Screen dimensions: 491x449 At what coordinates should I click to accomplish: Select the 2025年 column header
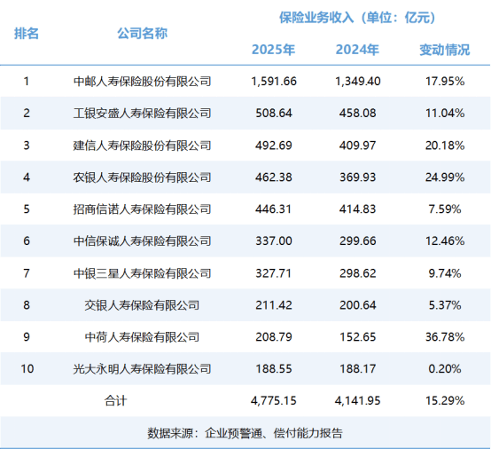[x=273, y=50]
